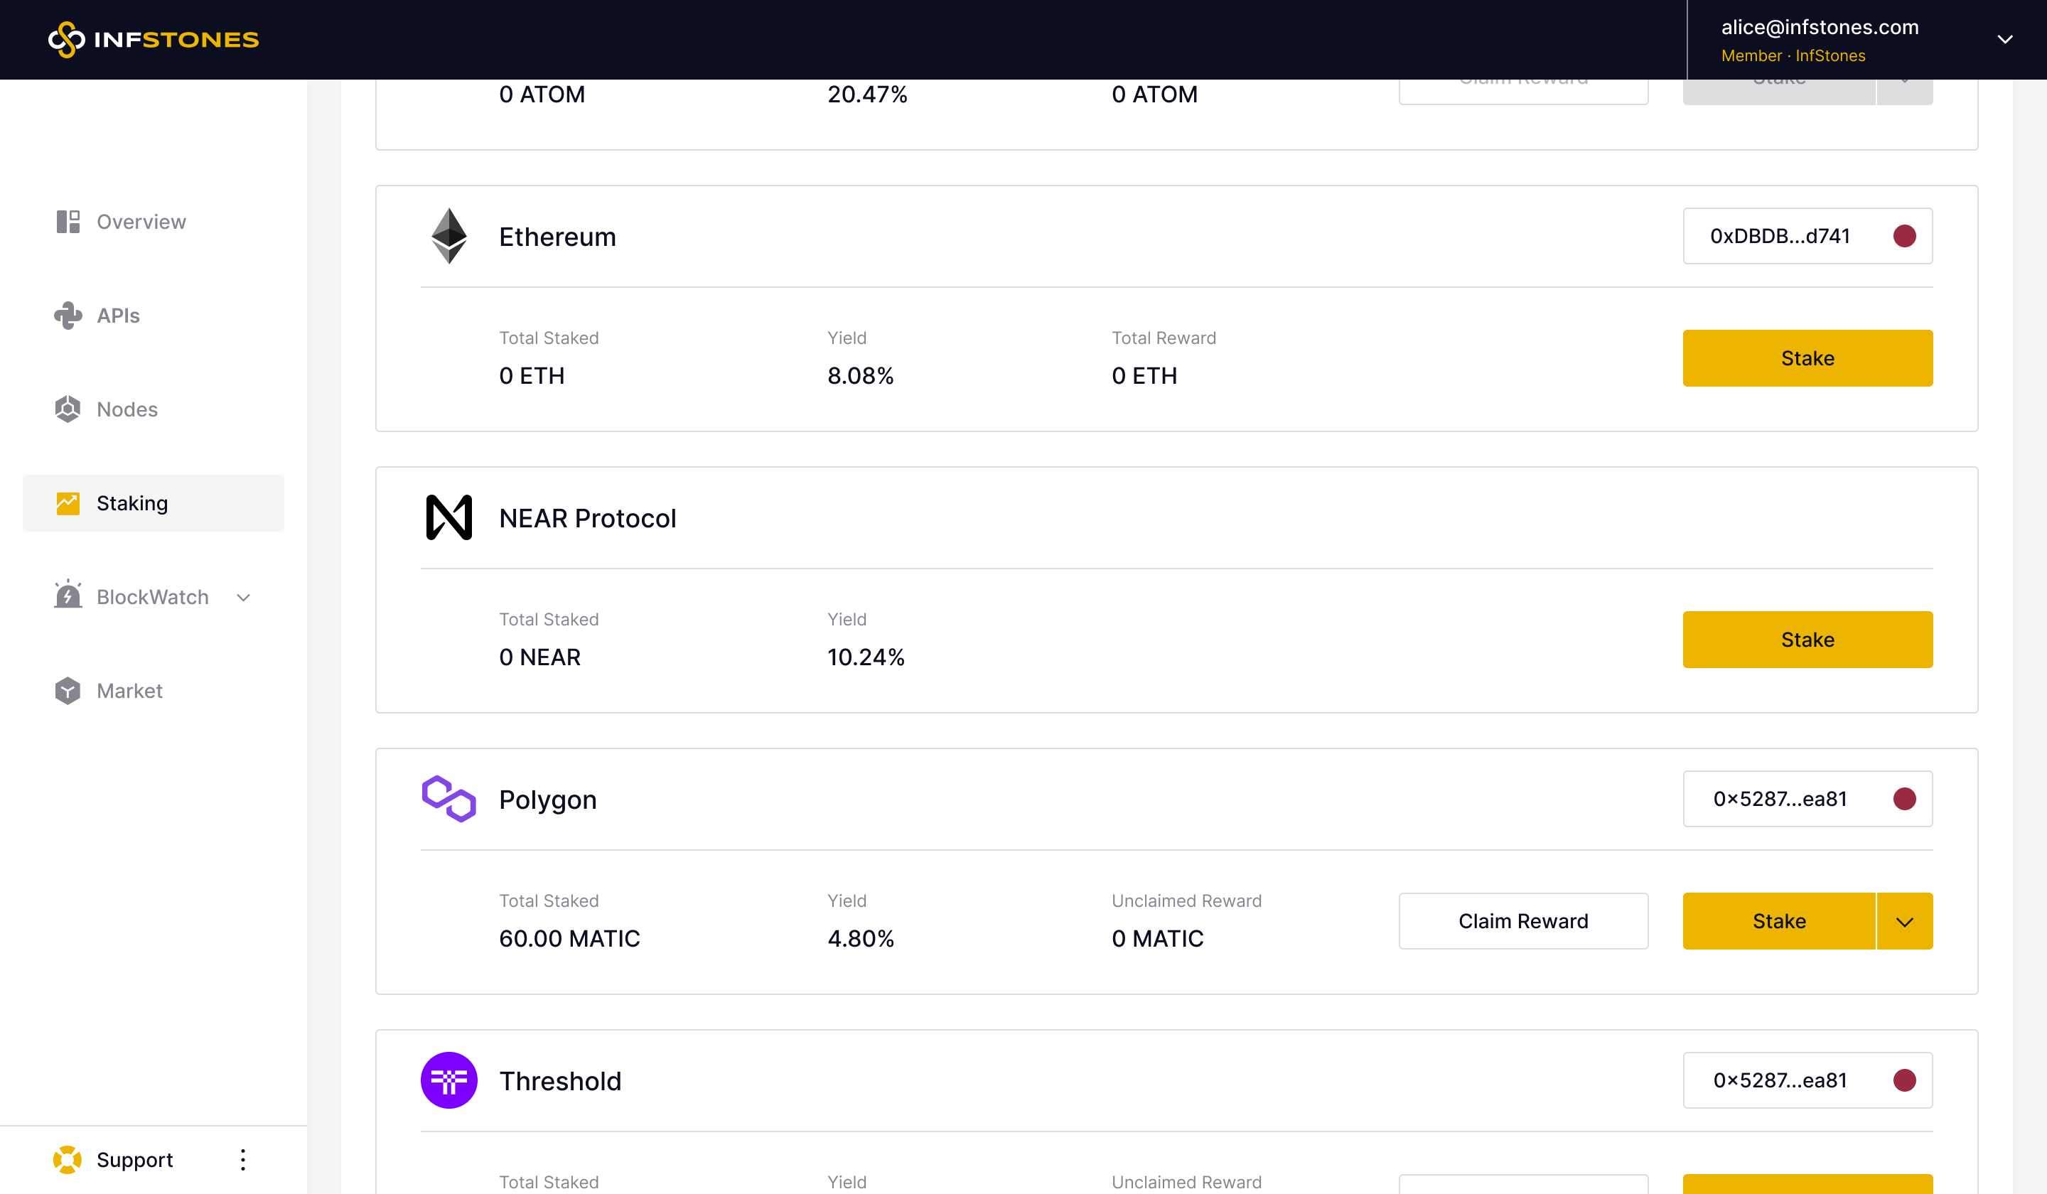Click the 0 MATIC unclaimed reward value
This screenshot has width=2047, height=1194.
1158,938
